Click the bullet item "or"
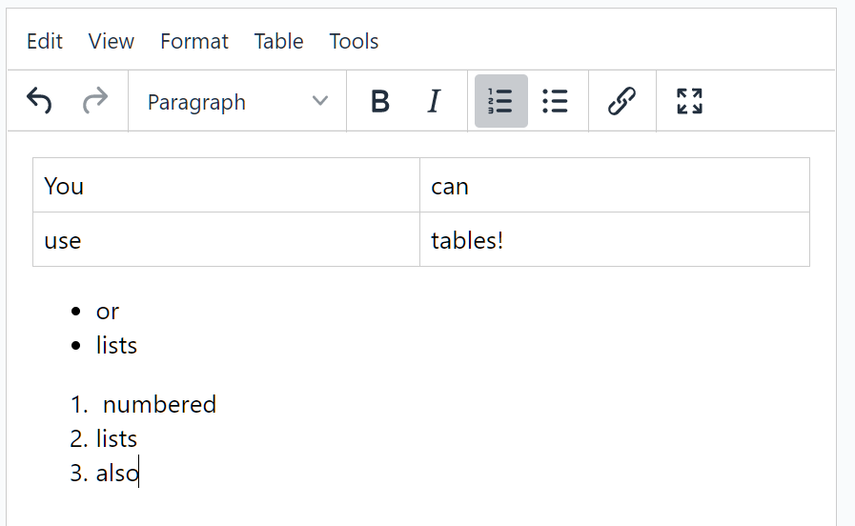This screenshot has width=855, height=526. 108,312
